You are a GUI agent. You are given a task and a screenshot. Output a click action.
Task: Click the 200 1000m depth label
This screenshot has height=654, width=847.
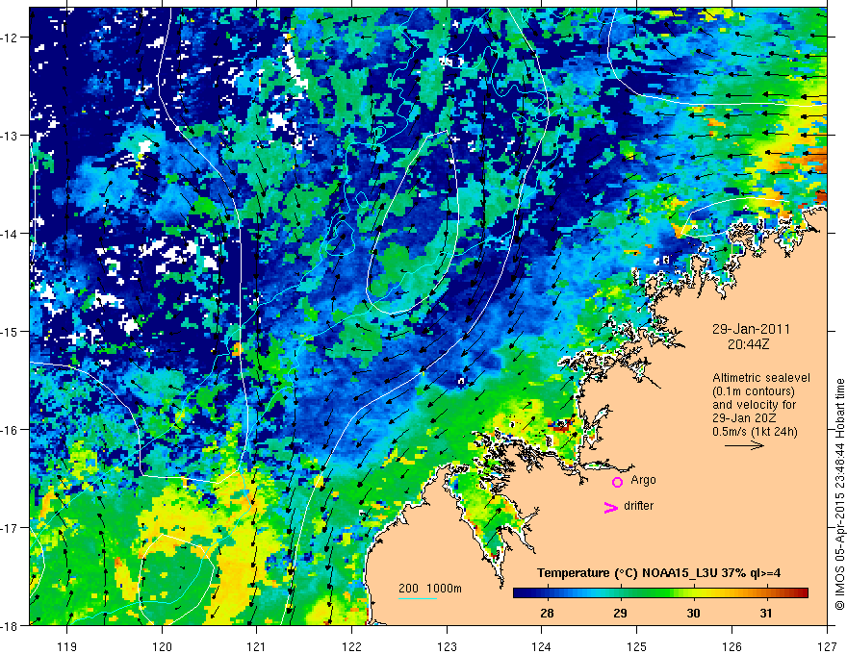pos(430,589)
